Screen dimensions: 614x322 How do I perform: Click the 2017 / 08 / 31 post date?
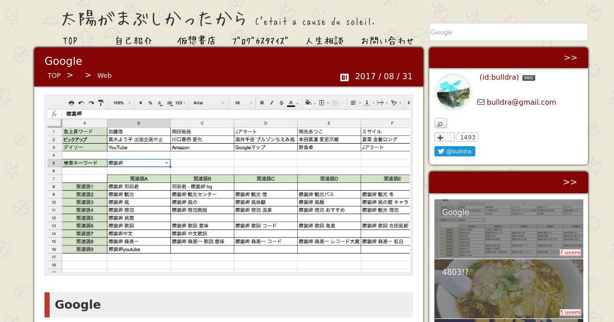pyautogui.click(x=384, y=76)
